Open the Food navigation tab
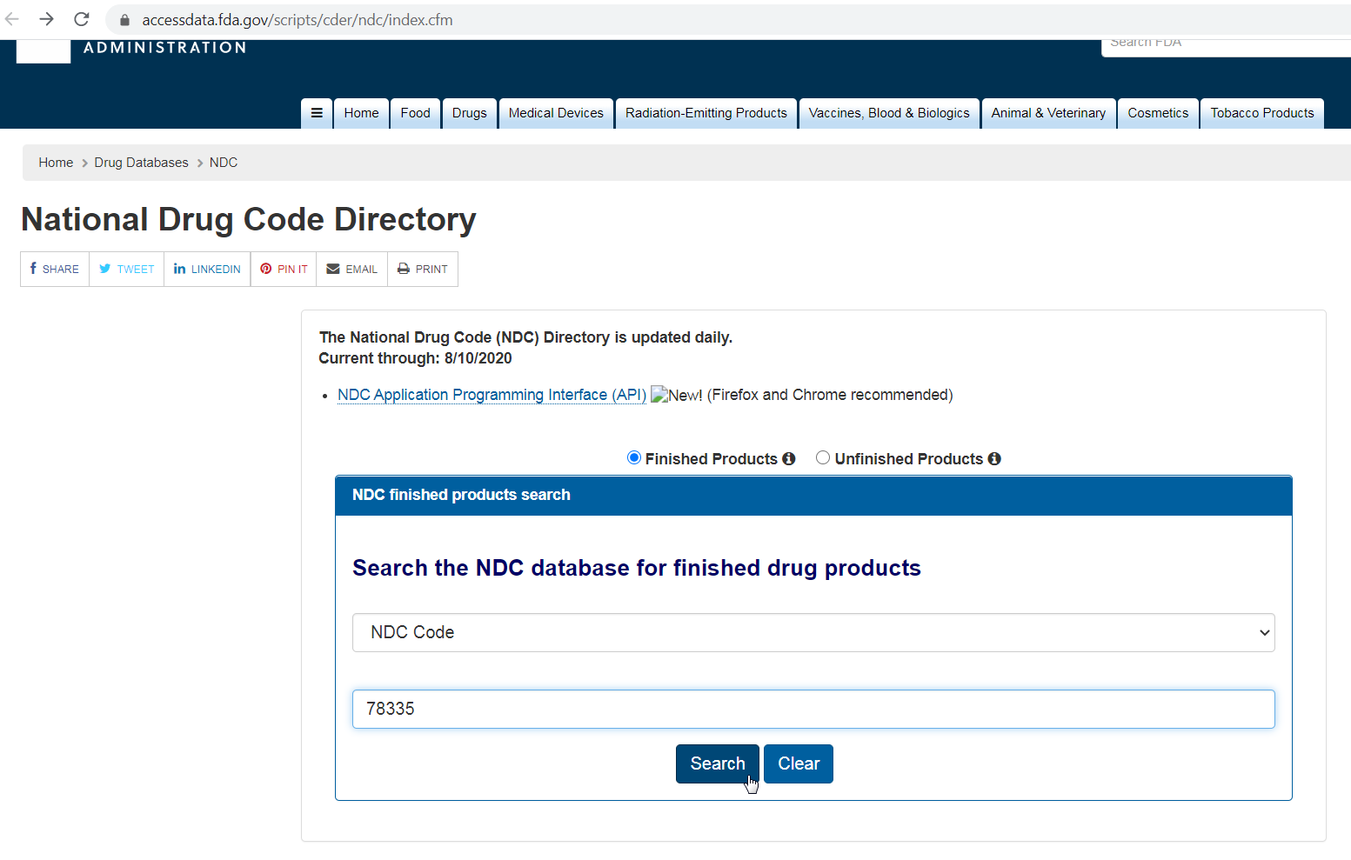This screenshot has width=1351, height=860. tap(416, 113)
